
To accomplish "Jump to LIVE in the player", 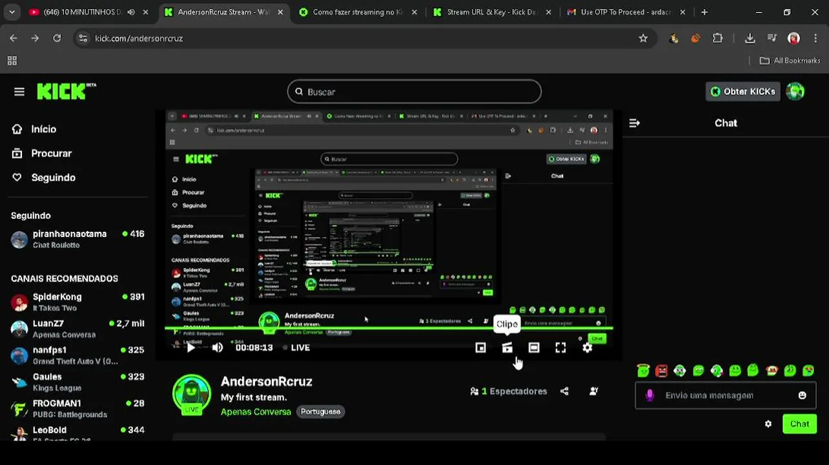I will [297, 347].
